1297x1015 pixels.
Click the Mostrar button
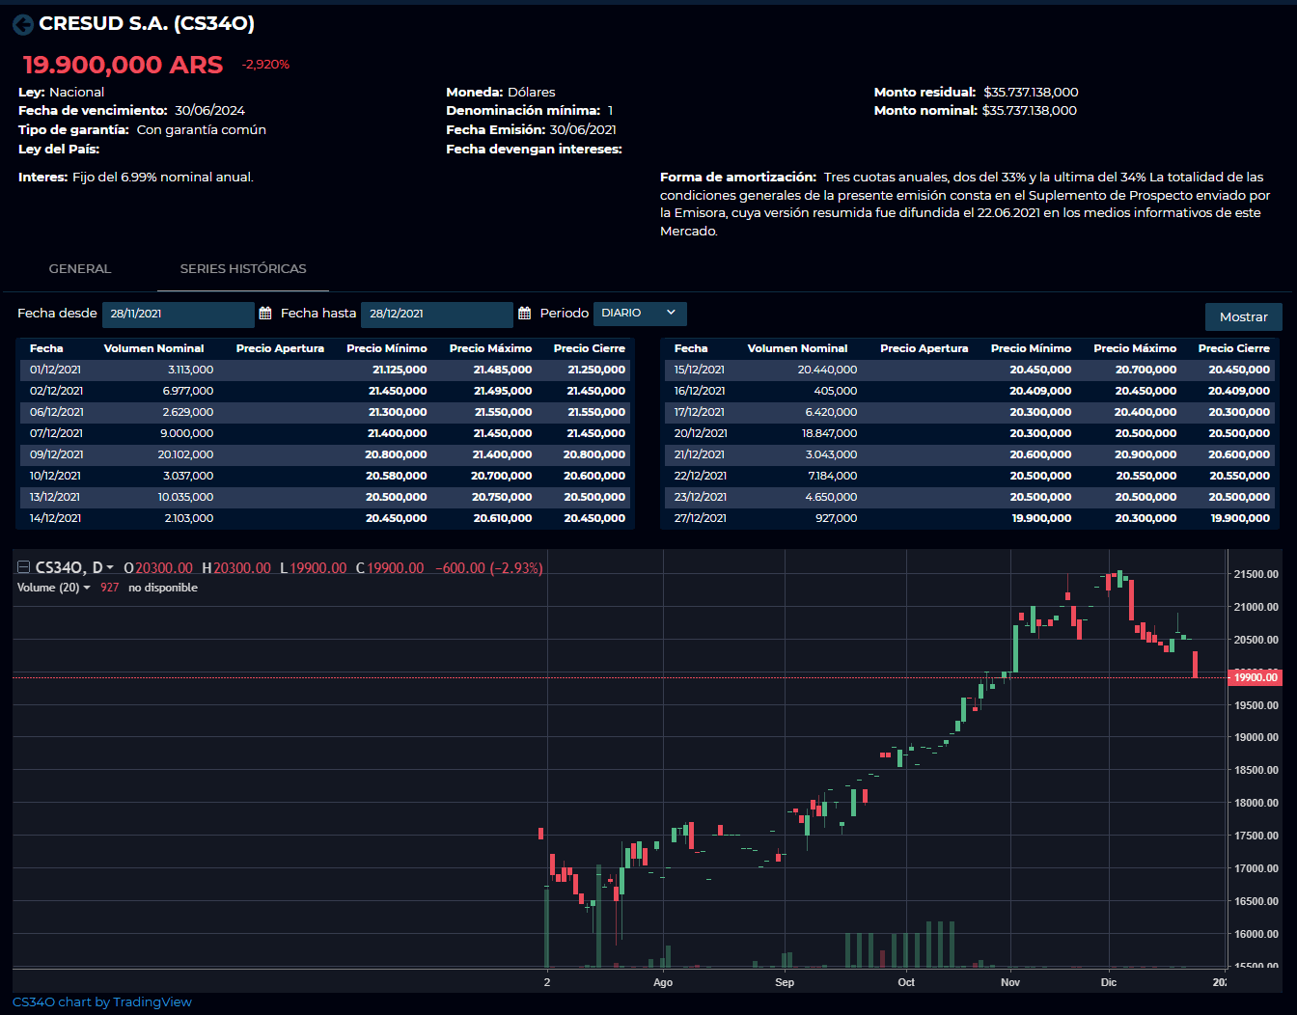coord(1244,316)
